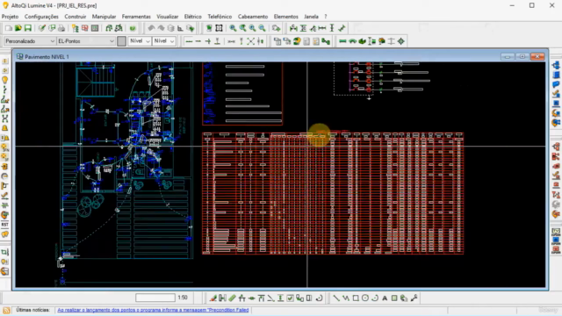Viewport: 562px width, 316px height.
Task: Select the polyline drawing tool
Action: [346, 298]
